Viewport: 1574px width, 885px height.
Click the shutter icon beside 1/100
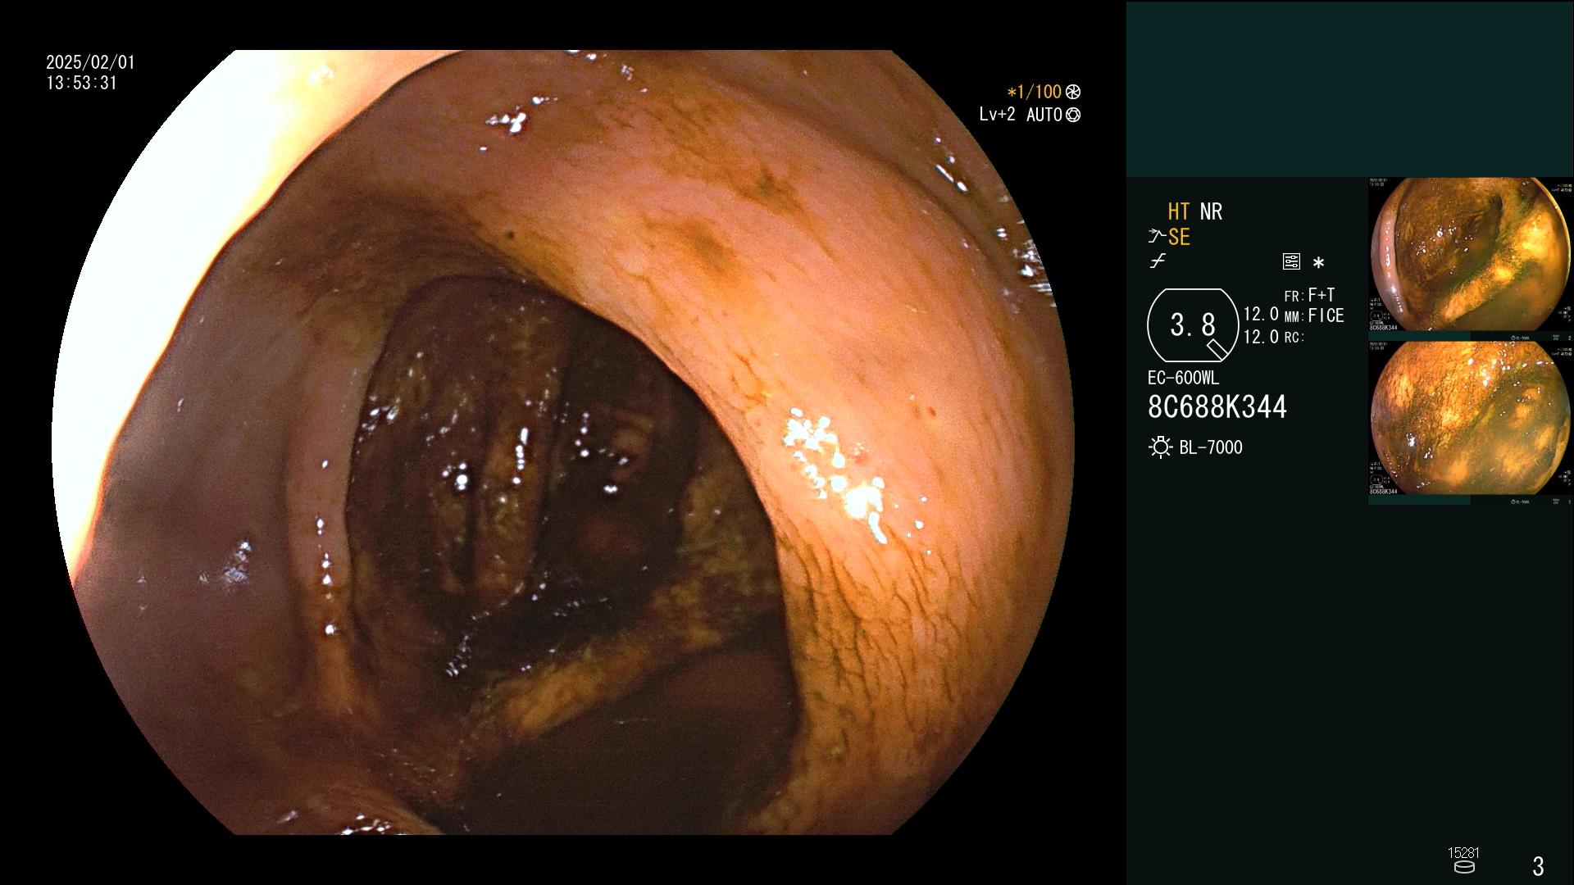tap(1072, 92)
